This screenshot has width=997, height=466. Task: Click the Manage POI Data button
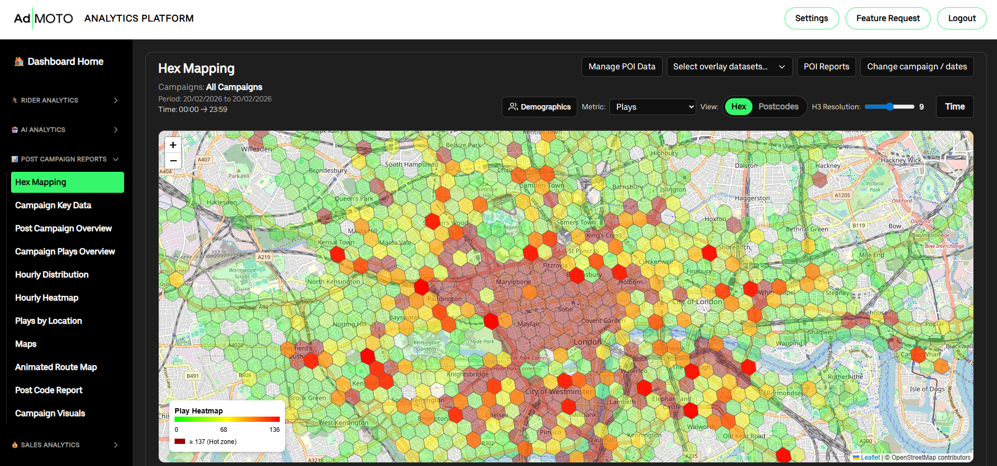pos(622,67)
